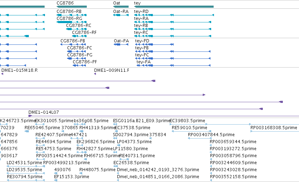Click EST label RH66715.5prime
Viewport: 299px width, 182px height.
(x=102, y=156)
